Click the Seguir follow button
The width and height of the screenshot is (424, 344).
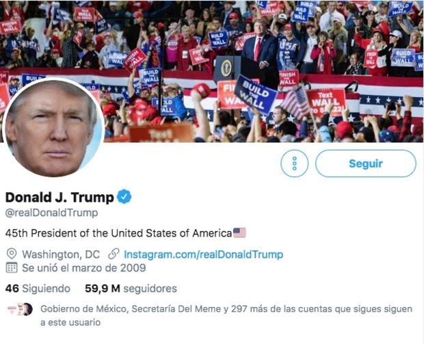pos(366,163)
